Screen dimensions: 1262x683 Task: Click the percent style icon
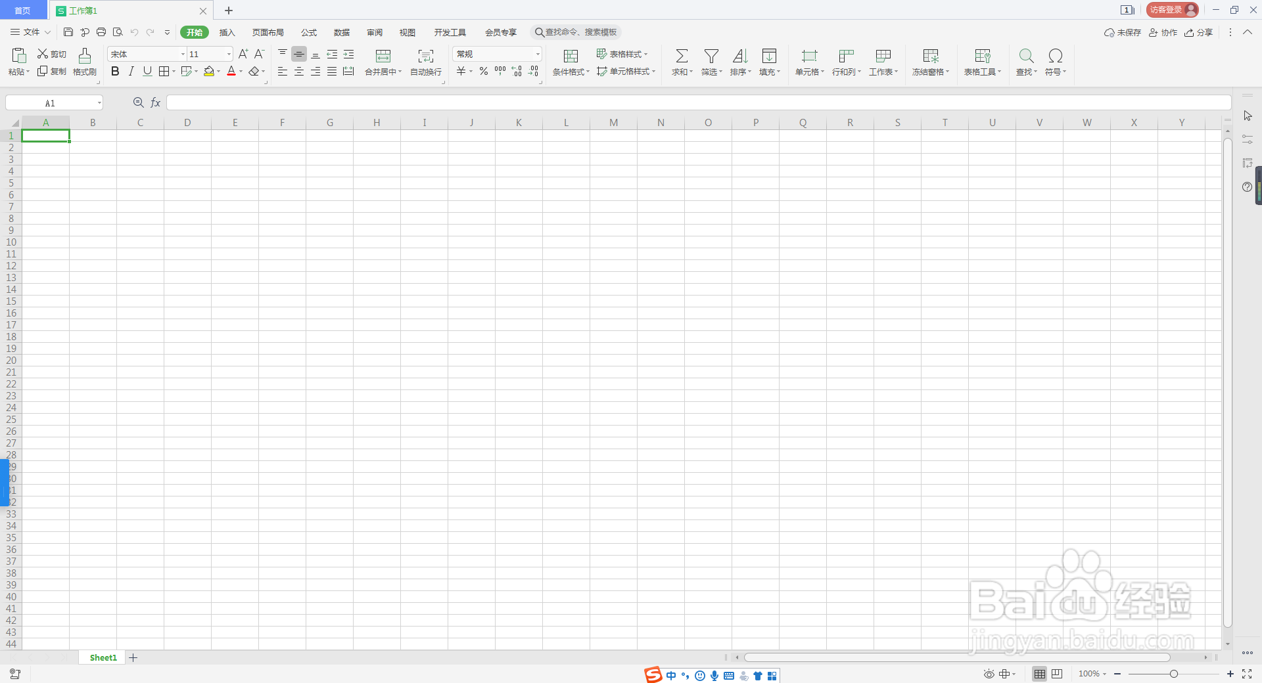pos(484,71)
